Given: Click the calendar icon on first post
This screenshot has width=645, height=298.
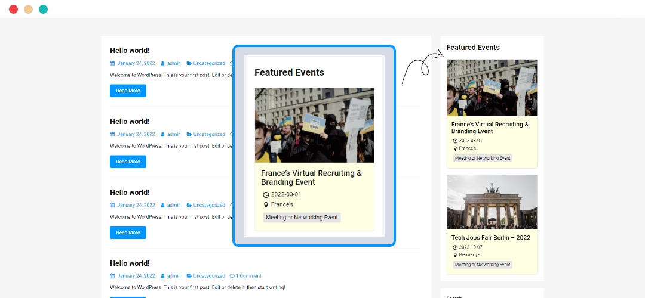Looking at the screenshot, I should 112,63.
